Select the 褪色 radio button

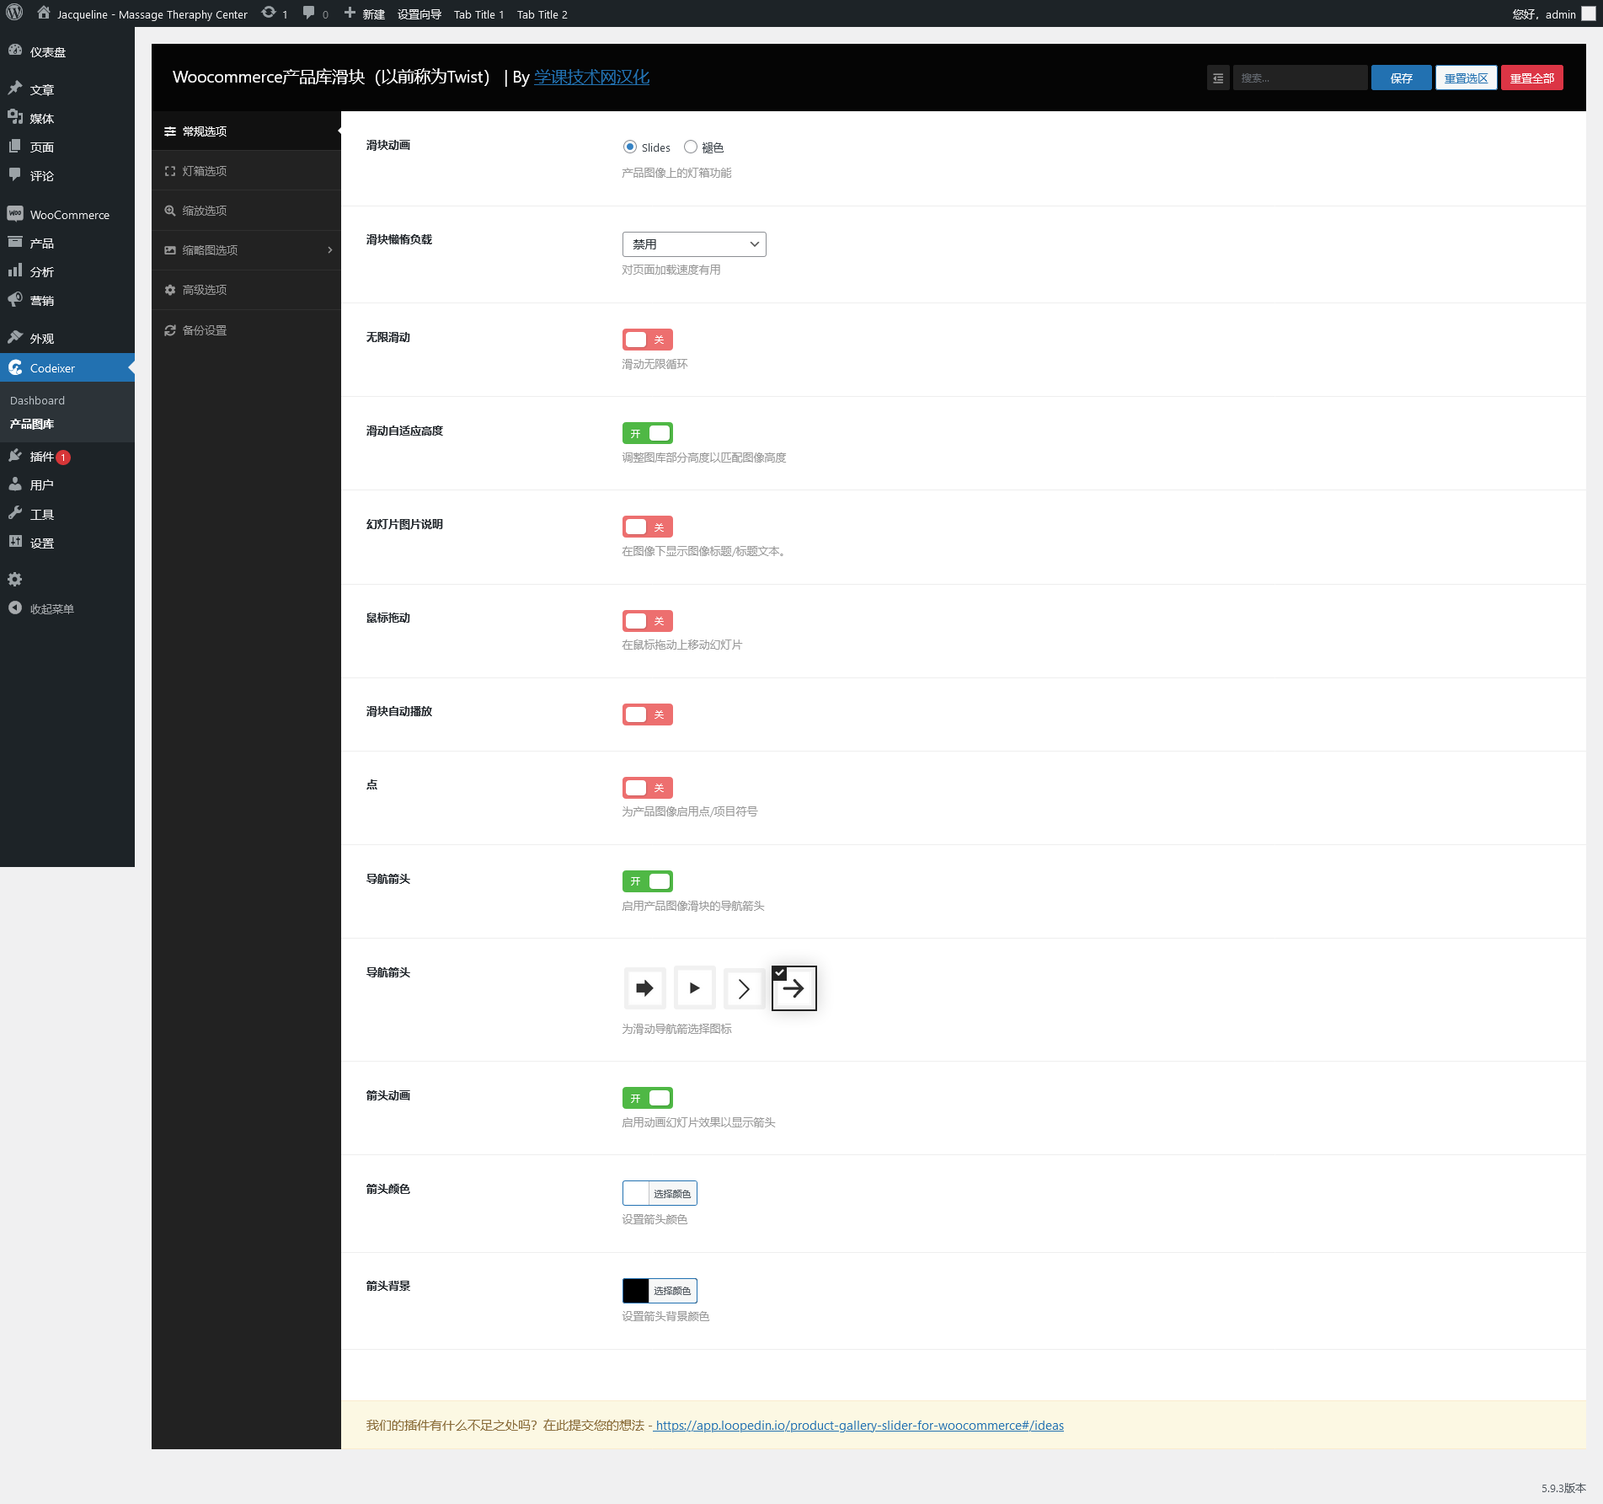[x=691, y=147]
